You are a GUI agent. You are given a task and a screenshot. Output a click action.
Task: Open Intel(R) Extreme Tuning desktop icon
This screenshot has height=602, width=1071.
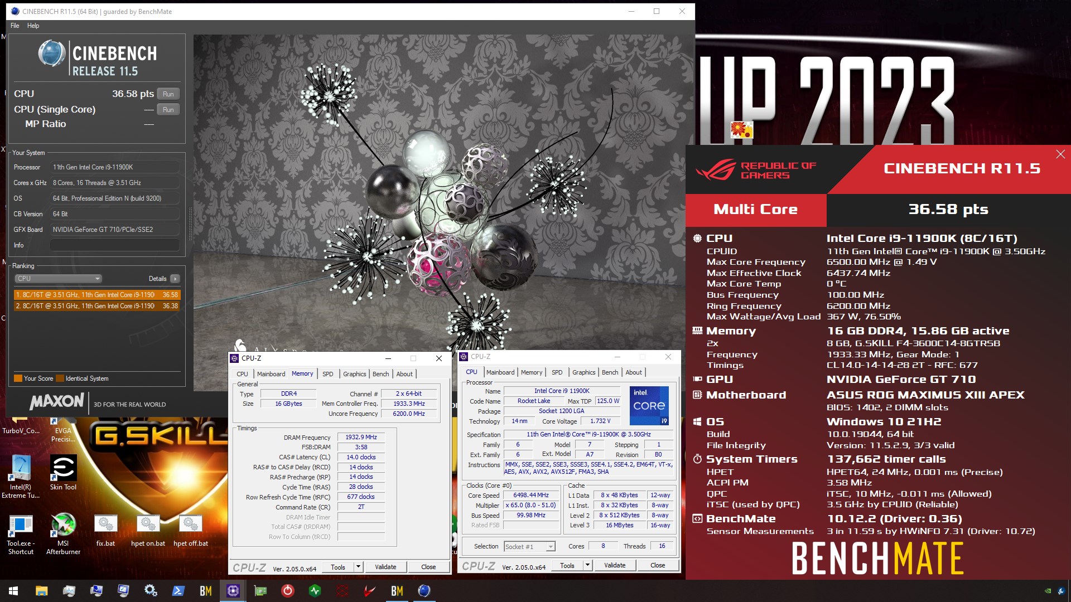click(x=21, y=477)
